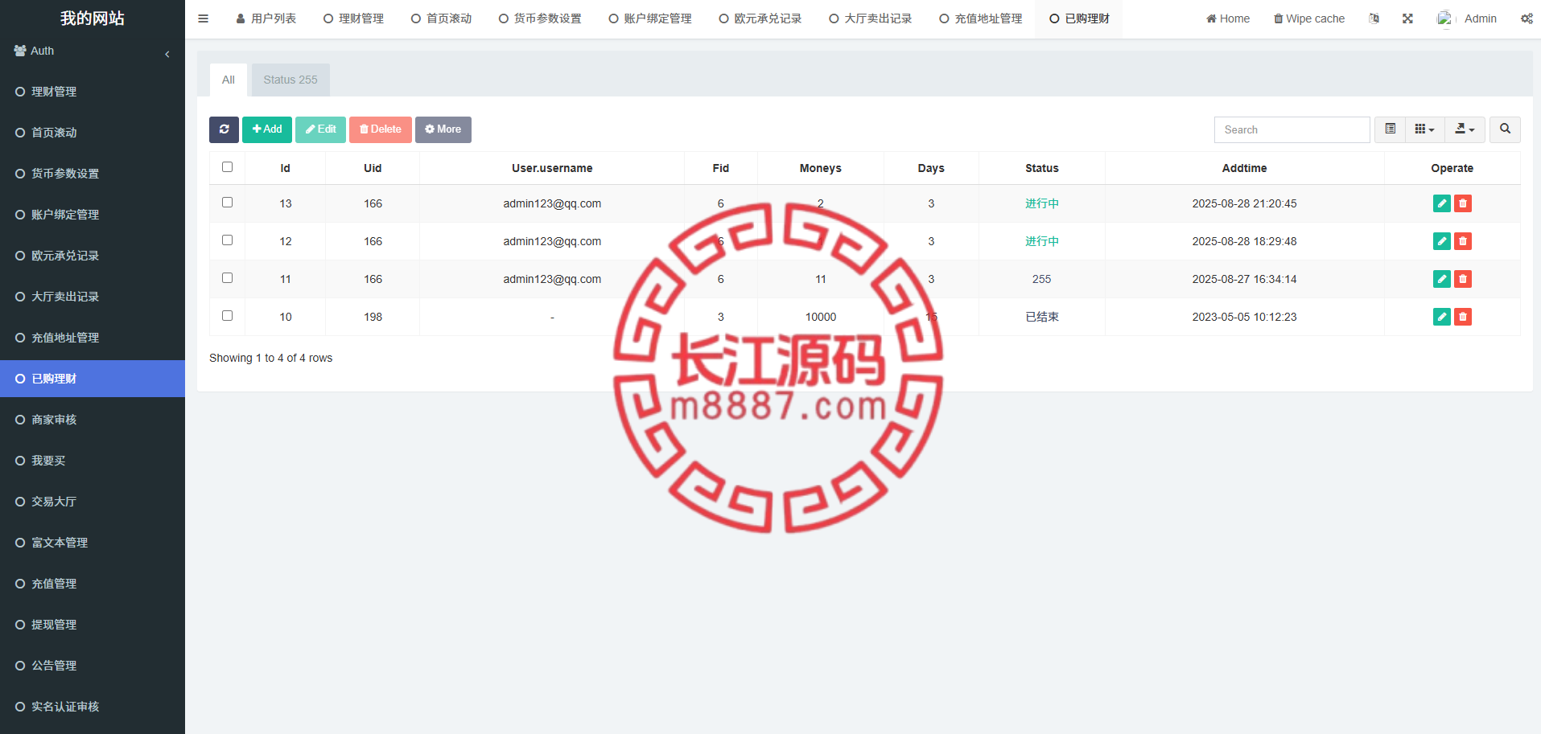
Task: Open 首页滚动 in the sidebar
Action: click(93, 133)
